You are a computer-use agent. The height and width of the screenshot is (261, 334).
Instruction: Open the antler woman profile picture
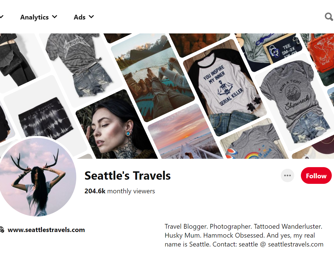pyautogui.click(x=37, y=177)
